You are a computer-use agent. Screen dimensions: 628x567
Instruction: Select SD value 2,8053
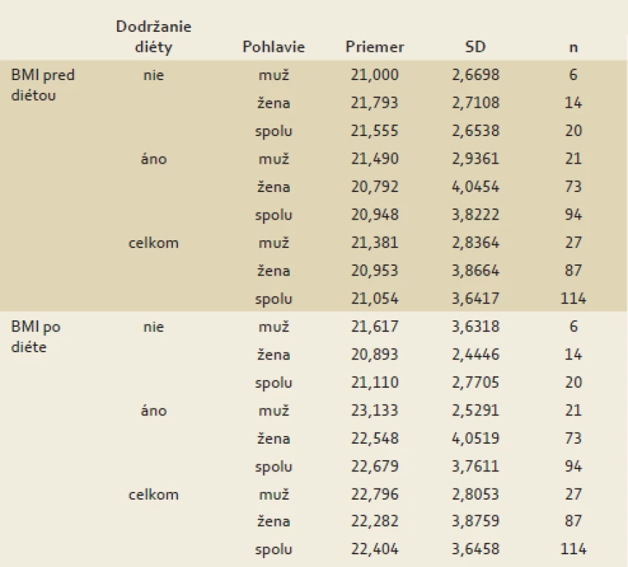[x=476, y=495]
